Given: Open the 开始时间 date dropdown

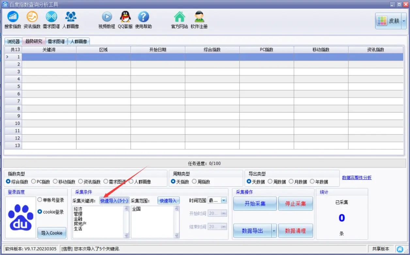Looking at the screenshot, I should coord(224,213).
